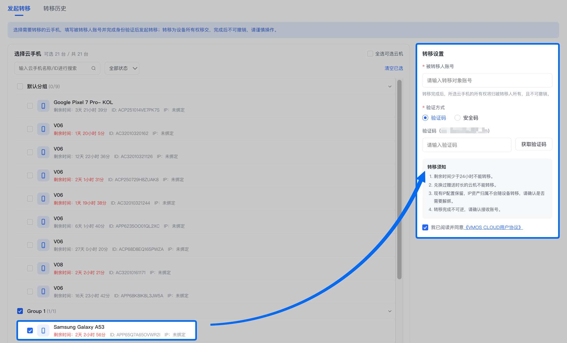567x343 pixels.
Task: Click the phone icon for device ACP68D8EQ165PWZA
Action: pyautogui.click(x=43, y=245)
